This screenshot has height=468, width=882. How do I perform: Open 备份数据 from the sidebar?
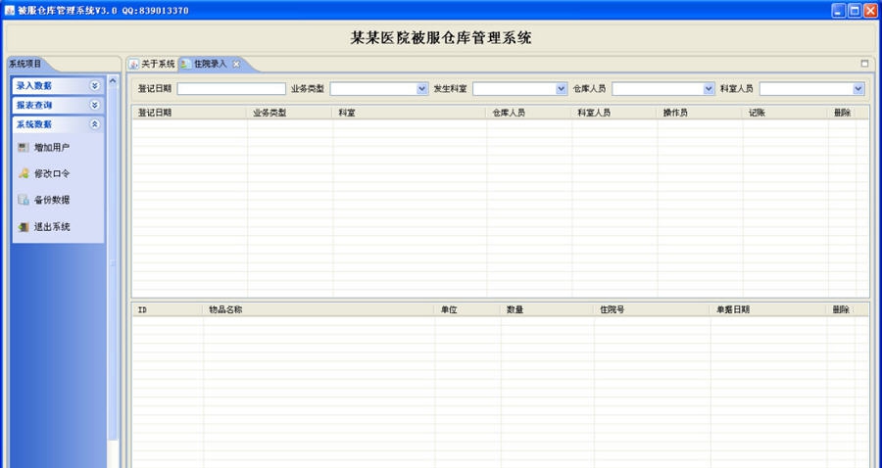52,200
